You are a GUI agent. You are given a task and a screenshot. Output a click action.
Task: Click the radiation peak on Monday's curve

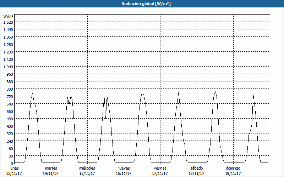[32, 93]
